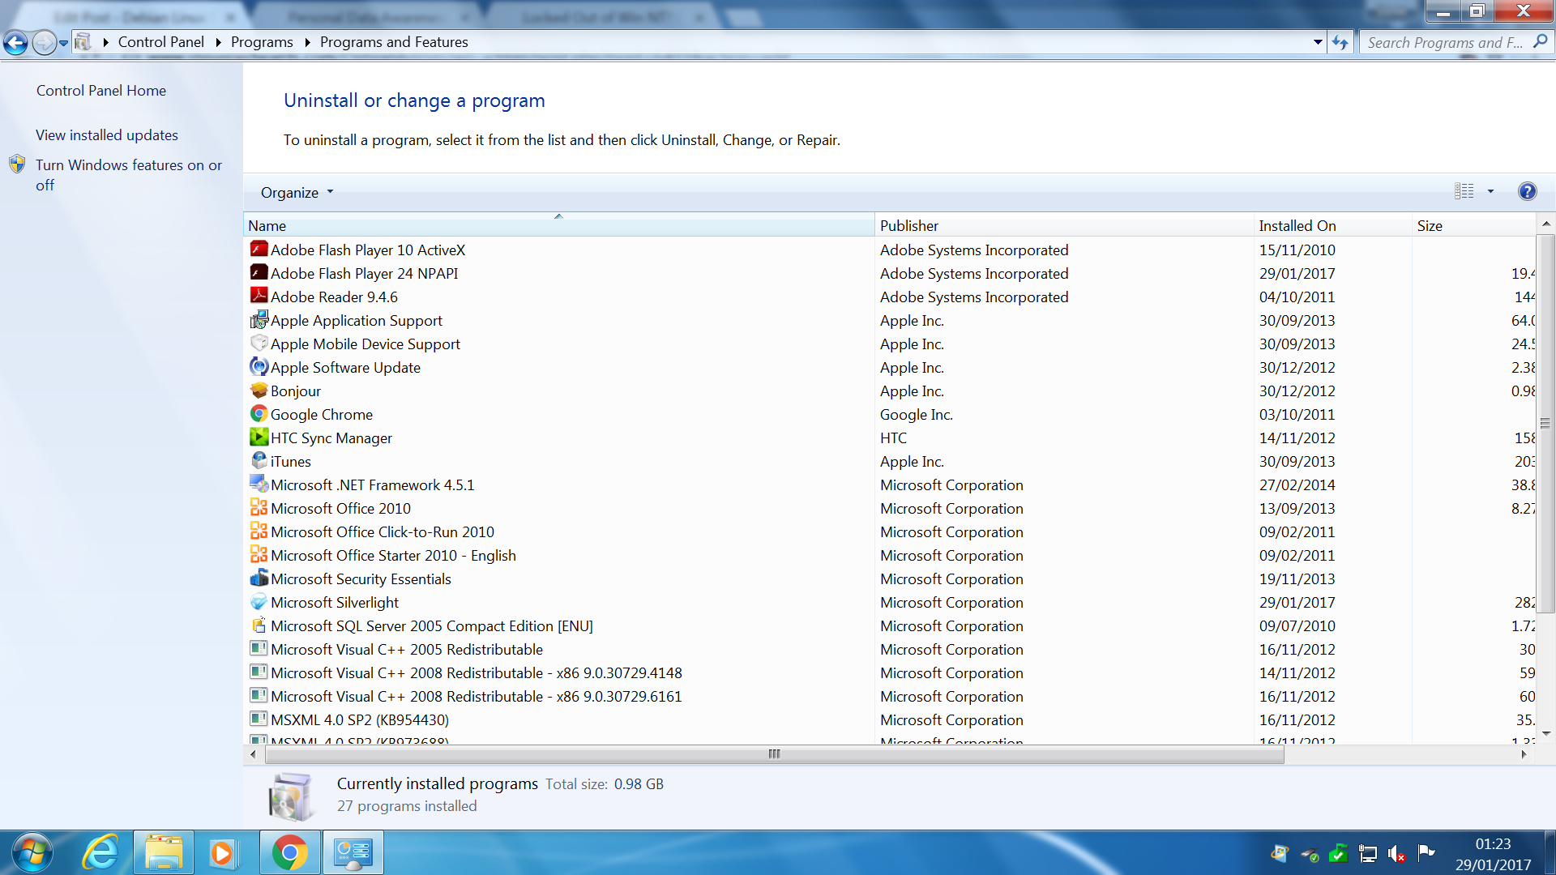The height and width of the screenshot is (875, 1556).
Task: Sort the list by Installed On column
Action: 1297,226
